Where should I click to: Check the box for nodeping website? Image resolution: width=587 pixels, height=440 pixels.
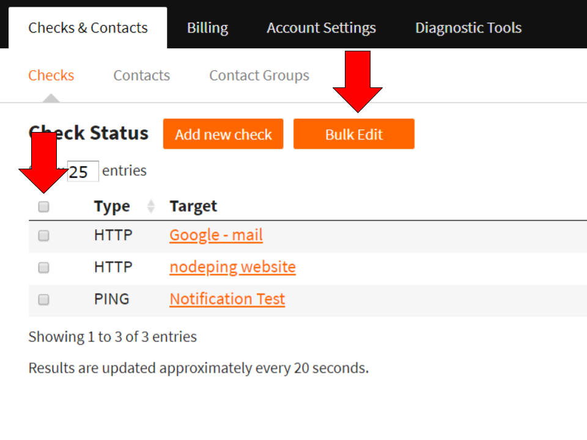[43, 267]
